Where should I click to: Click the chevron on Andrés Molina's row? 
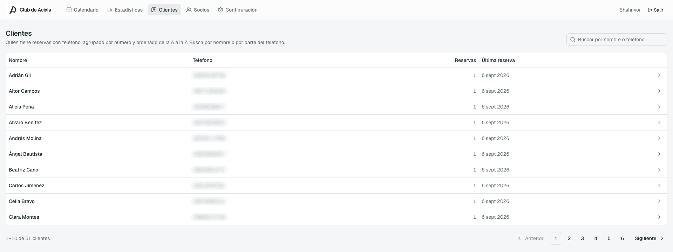tap(659, 138)
